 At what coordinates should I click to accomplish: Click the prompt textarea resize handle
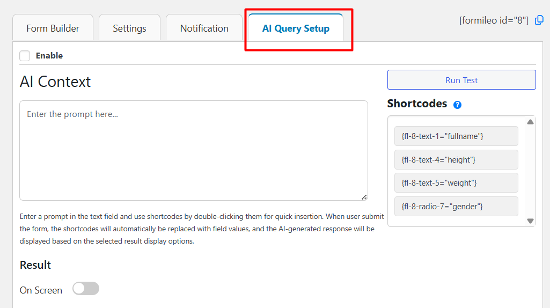coord(364,197)
